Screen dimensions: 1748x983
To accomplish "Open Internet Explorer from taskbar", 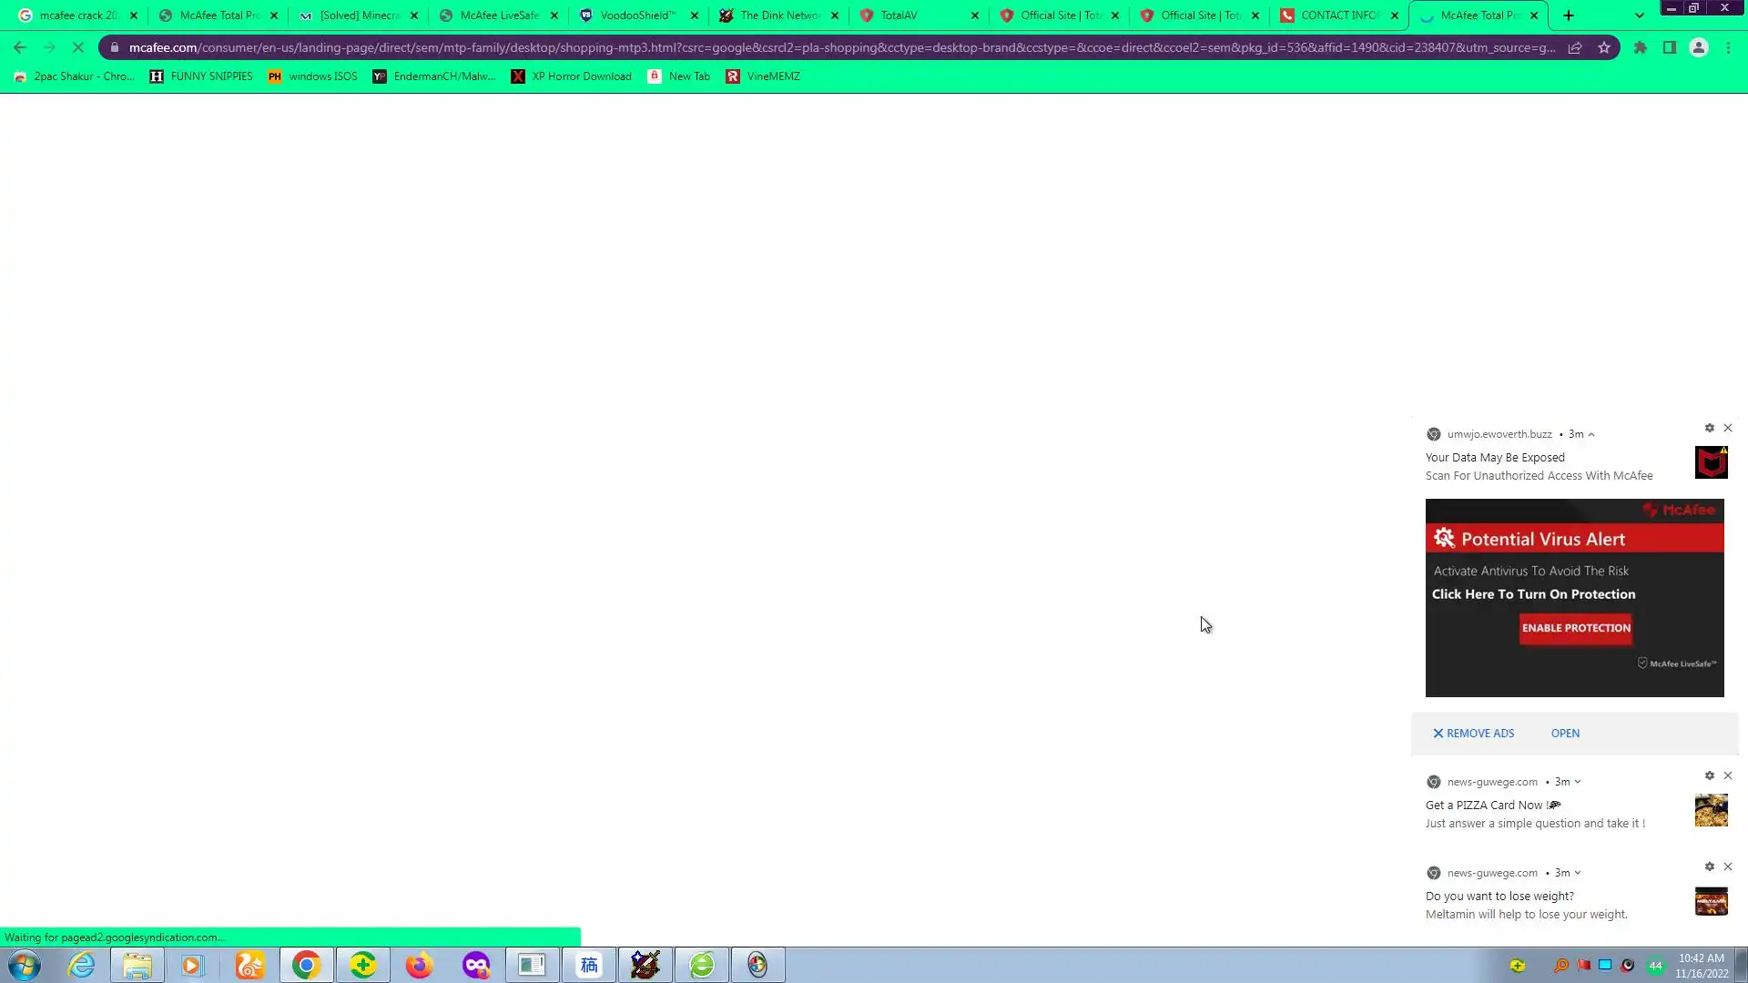I will (x=81, y=965).
